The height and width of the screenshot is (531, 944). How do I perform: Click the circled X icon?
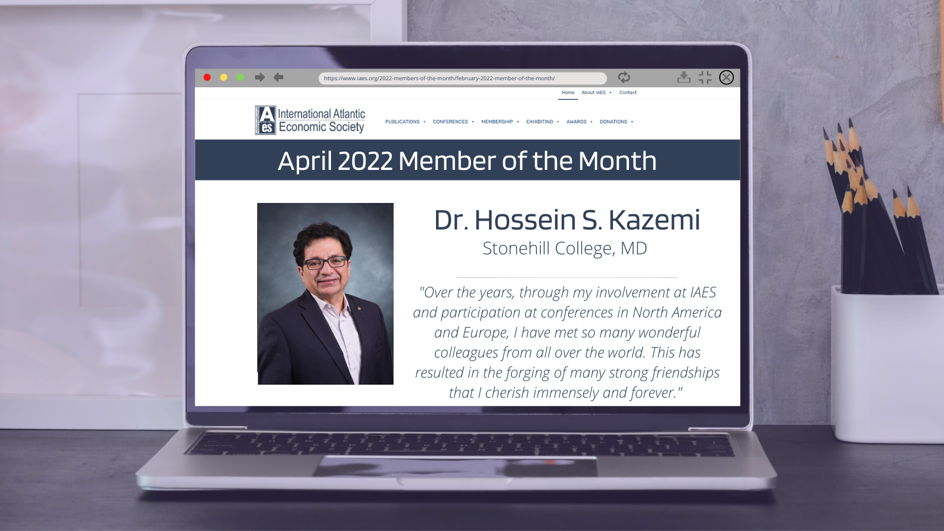[x=726, y=77]
